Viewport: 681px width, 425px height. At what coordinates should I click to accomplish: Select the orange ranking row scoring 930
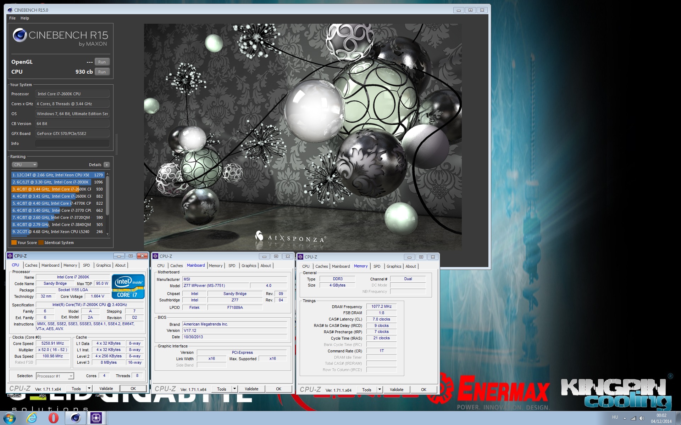57,189
